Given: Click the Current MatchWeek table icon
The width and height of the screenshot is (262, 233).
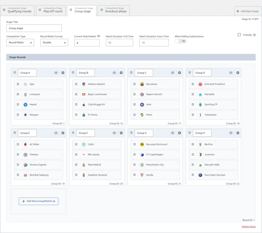Looking at the screenshot, I should (99, 36).
